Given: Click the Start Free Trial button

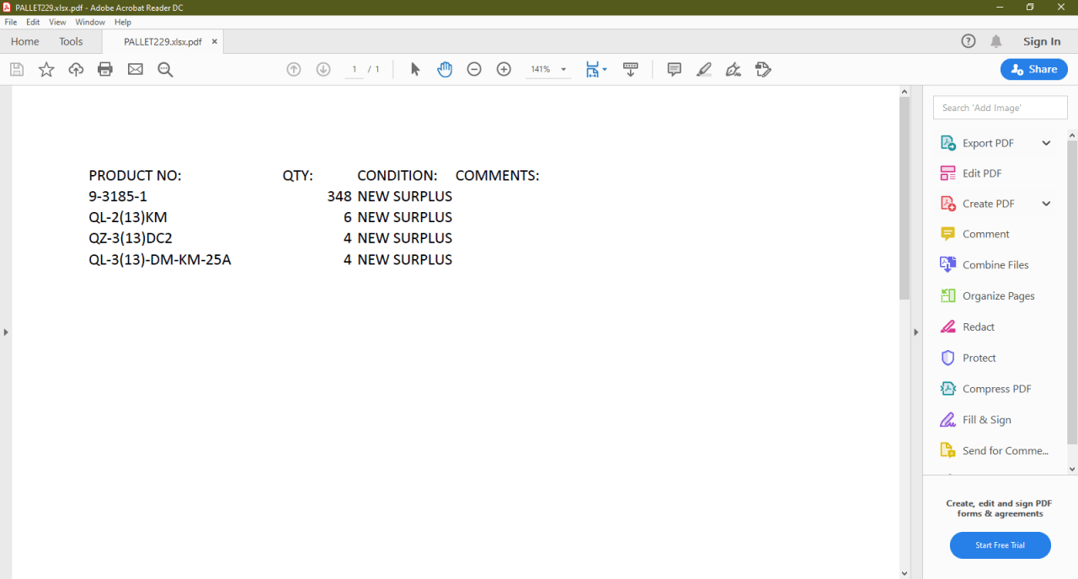Looking at the screenshot, I should pos(1000,545).
